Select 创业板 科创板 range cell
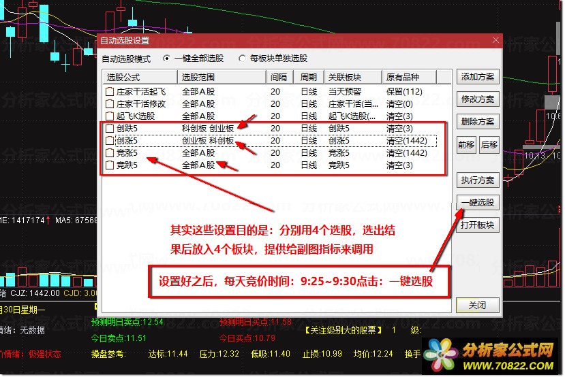 208,141
